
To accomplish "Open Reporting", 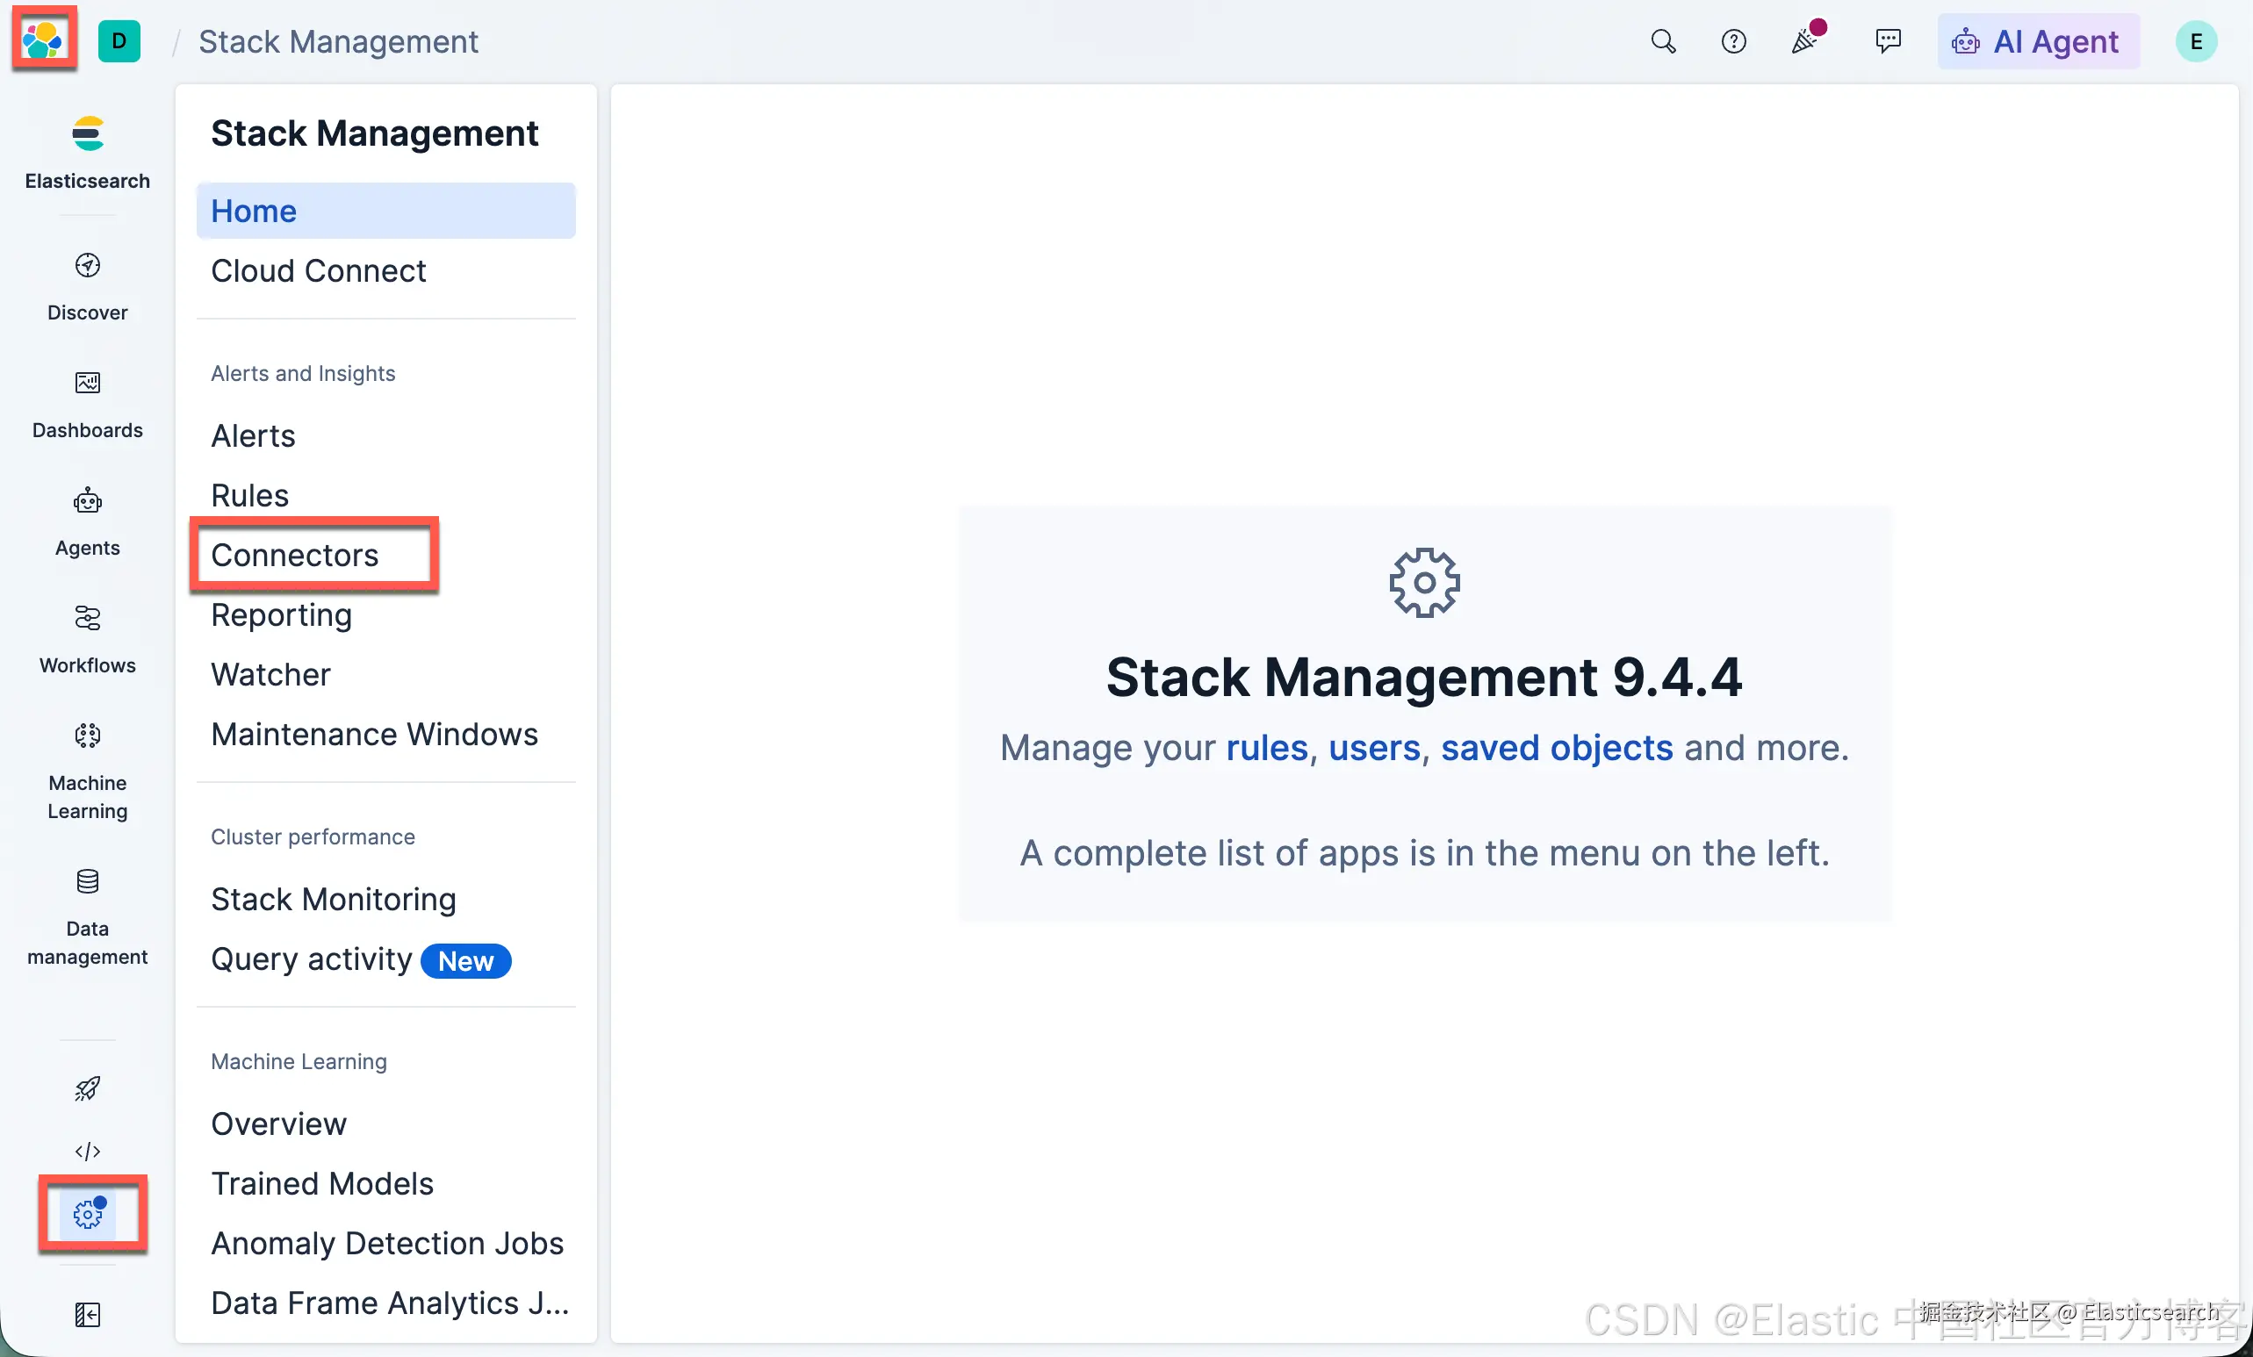I will pyautogui.click(x=282, y=615).
